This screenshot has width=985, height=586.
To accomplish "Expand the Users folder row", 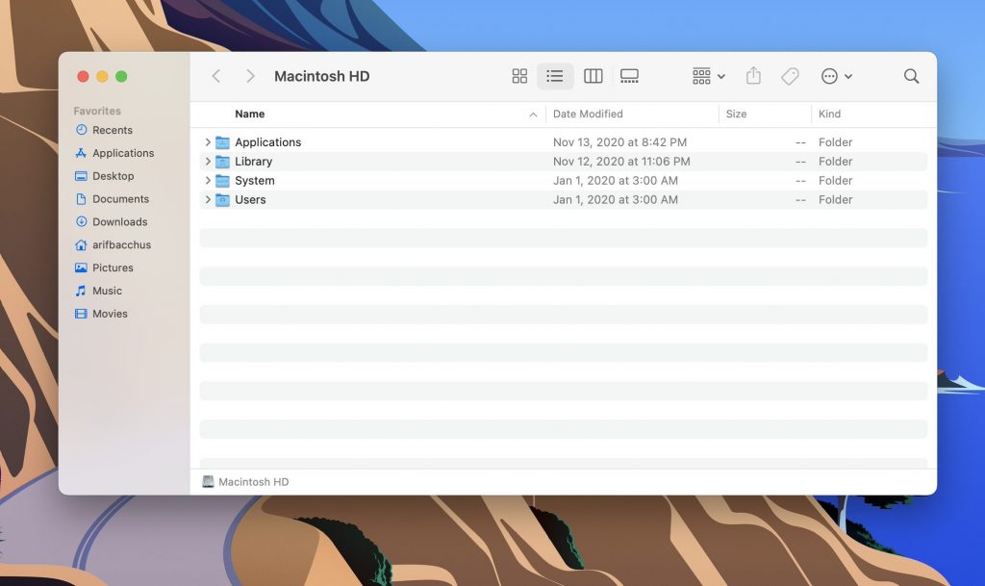I will [208, 200].
